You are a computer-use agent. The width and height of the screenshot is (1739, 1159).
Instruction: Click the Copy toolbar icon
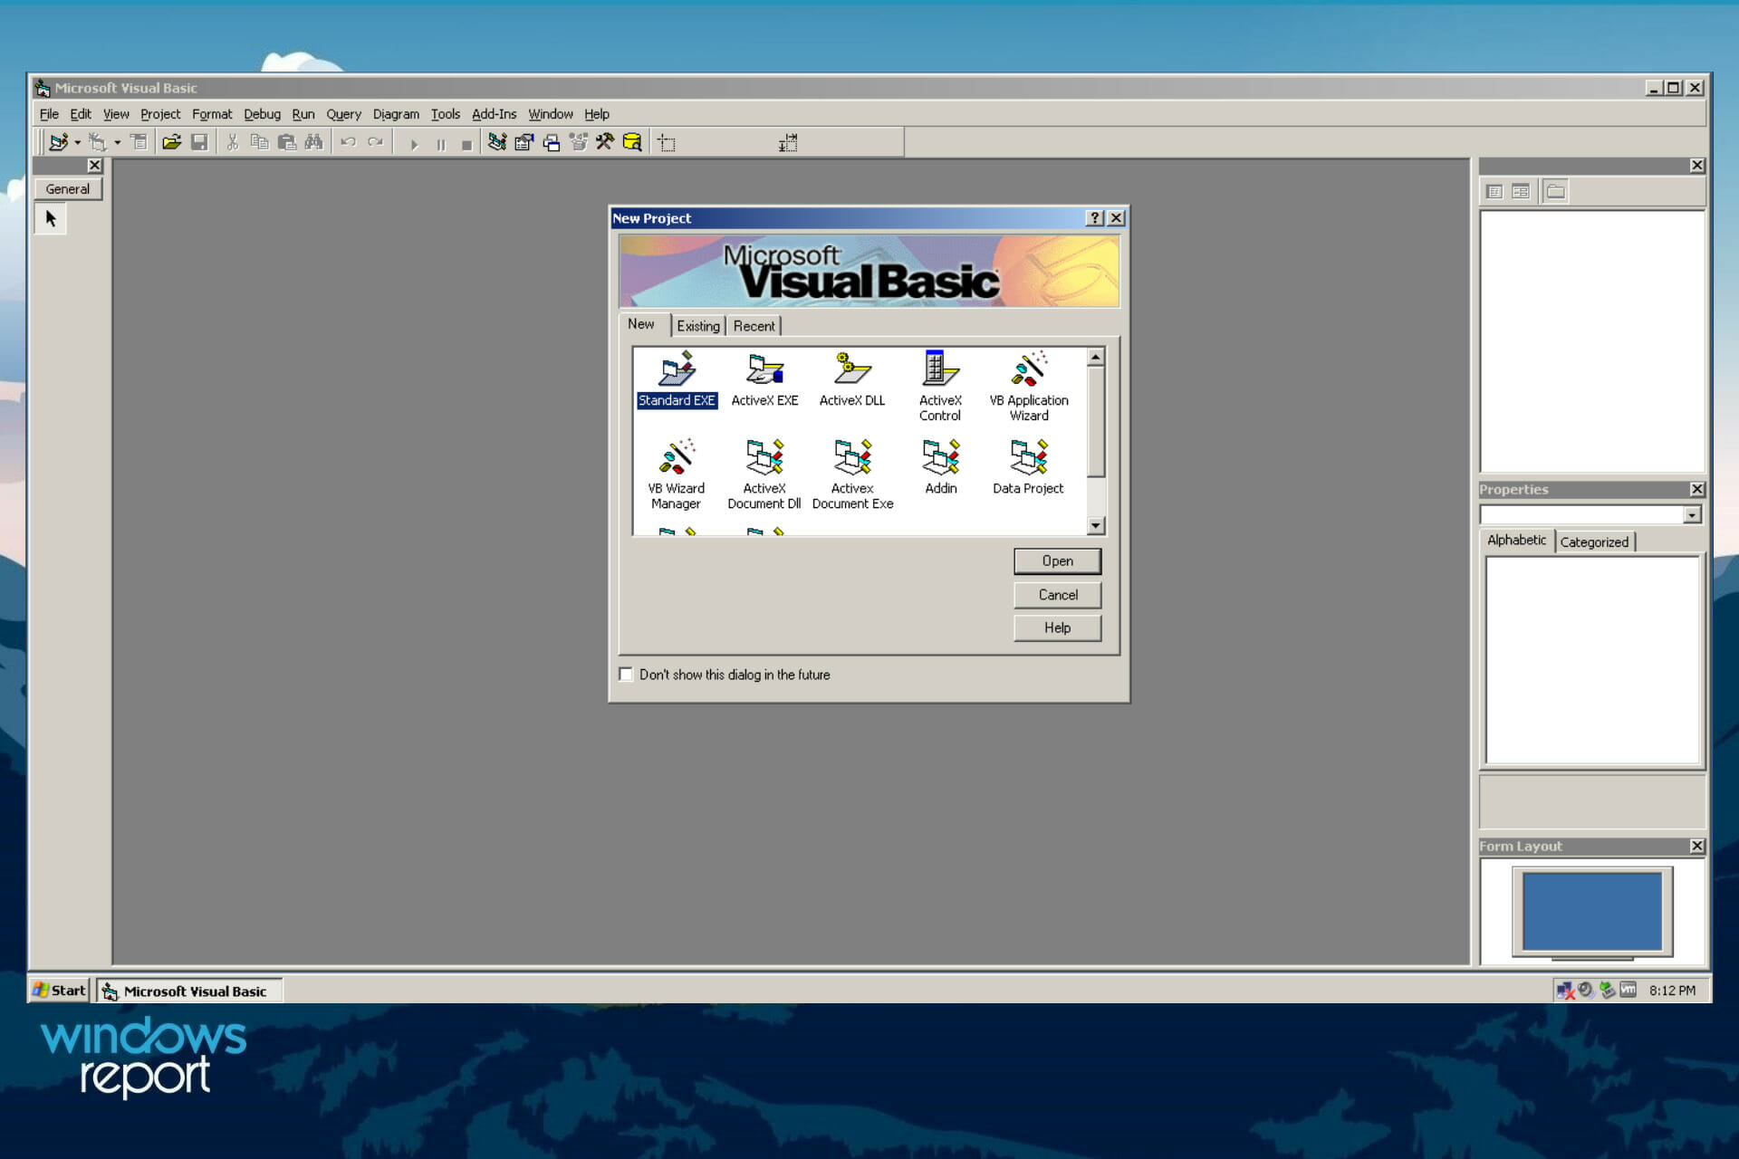click(259, 142)
